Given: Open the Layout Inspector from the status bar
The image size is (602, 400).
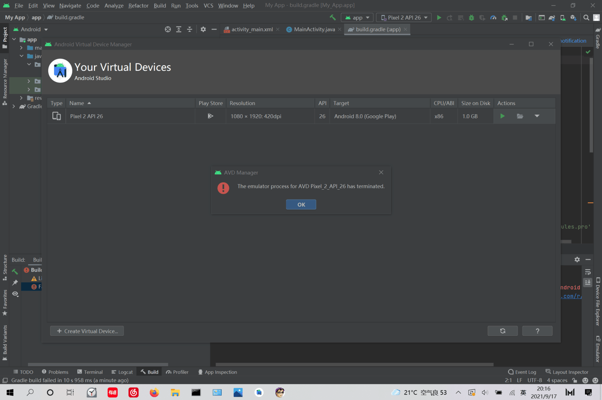Looking at the screenshot, I should click(567, 372).
